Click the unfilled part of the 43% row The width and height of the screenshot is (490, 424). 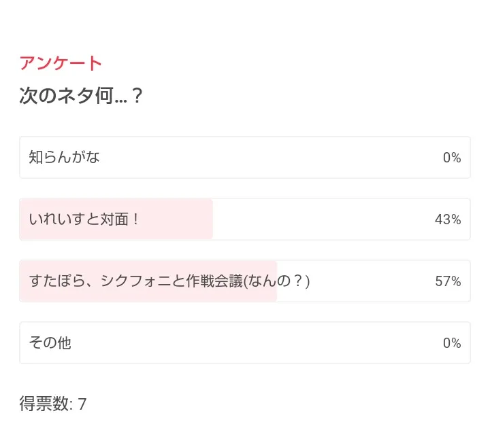click(x=320, y=219)
